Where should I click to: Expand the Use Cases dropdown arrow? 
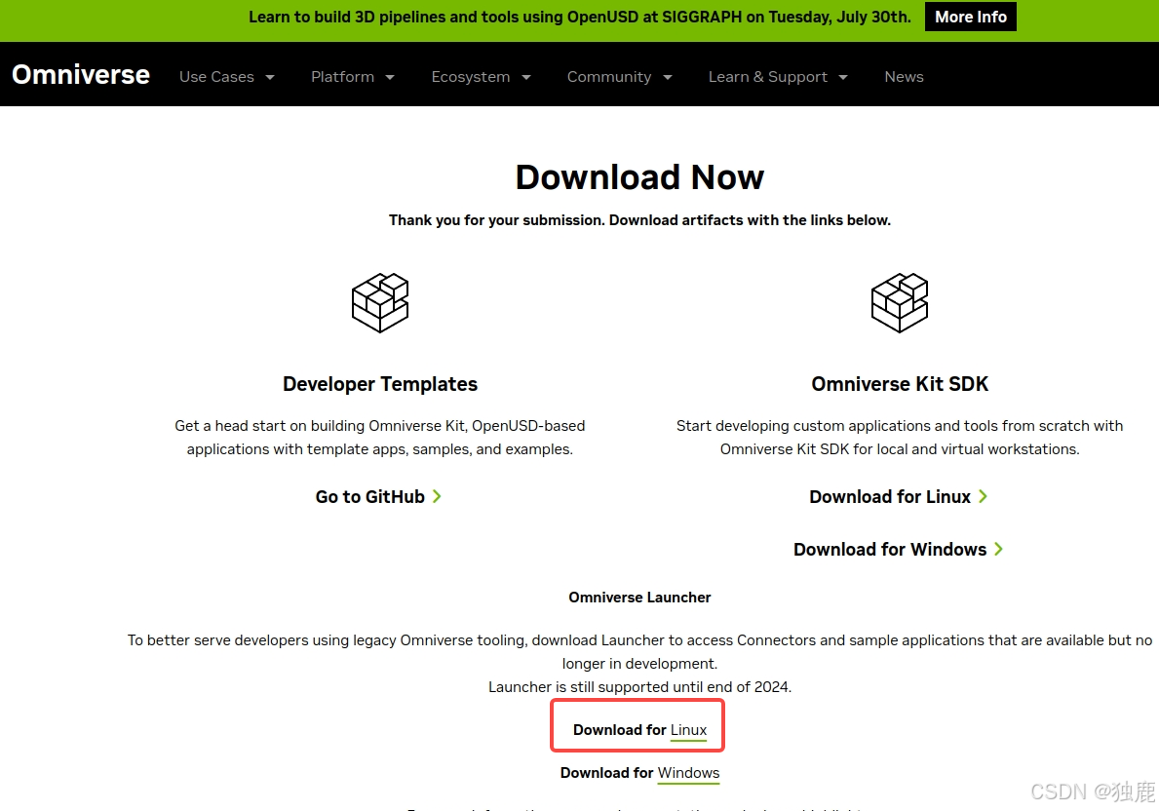[270, 78]
